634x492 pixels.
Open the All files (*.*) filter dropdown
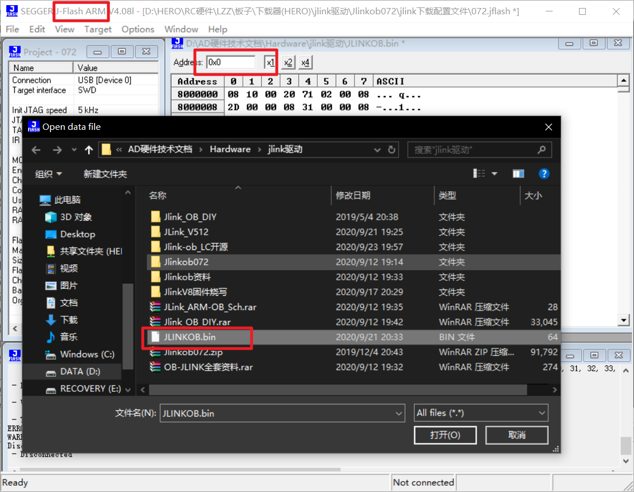[x=481, y=413]
